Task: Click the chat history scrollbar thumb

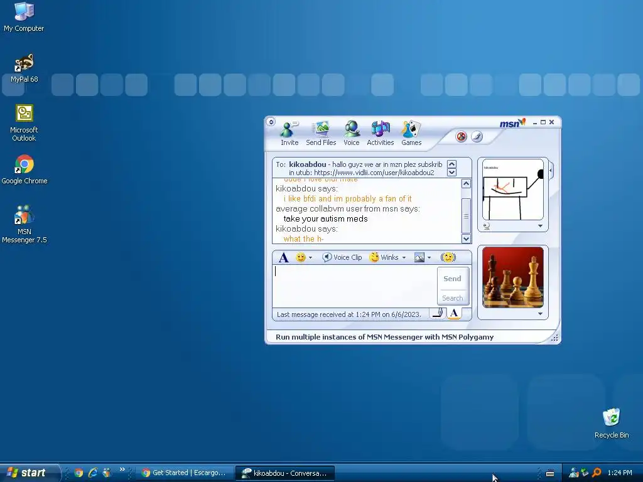Action: [x=466, y=216]
